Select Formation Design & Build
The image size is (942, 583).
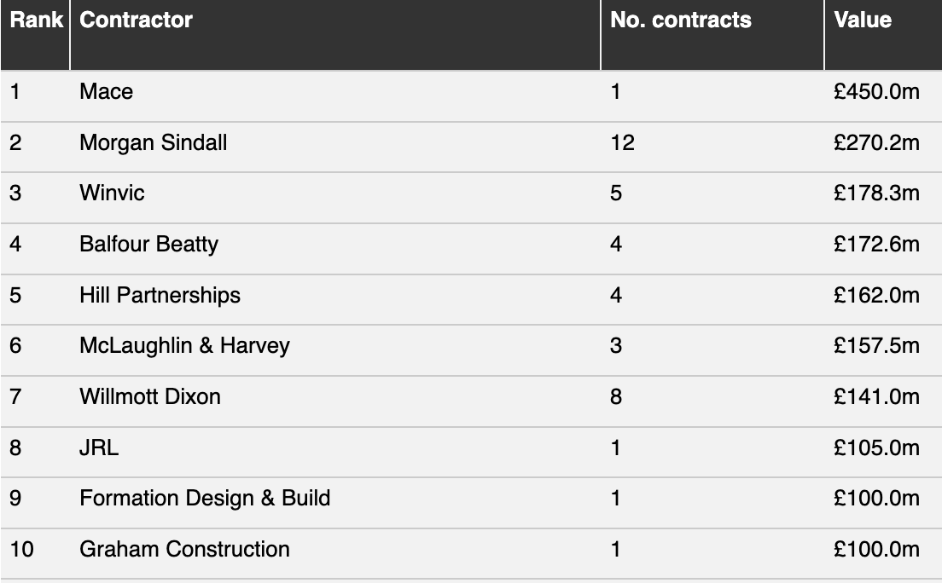pyautogui.click(x=205, y=498)
